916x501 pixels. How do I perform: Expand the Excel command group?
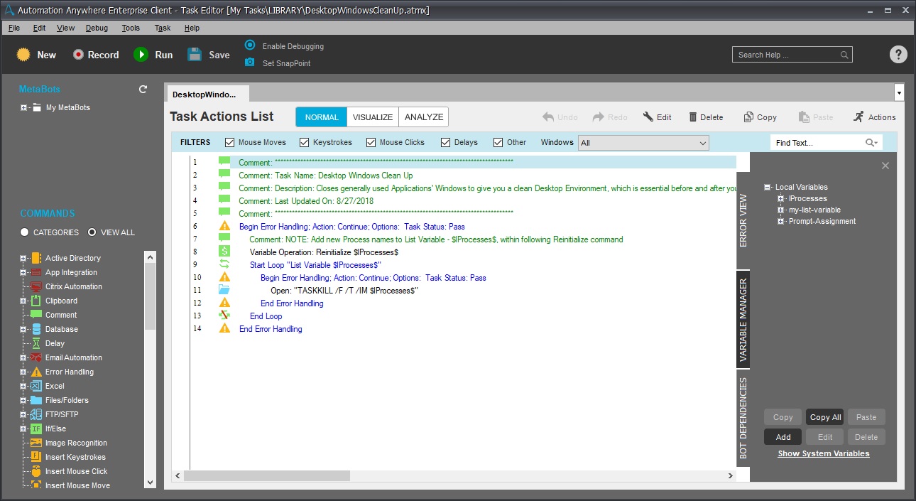23,386
